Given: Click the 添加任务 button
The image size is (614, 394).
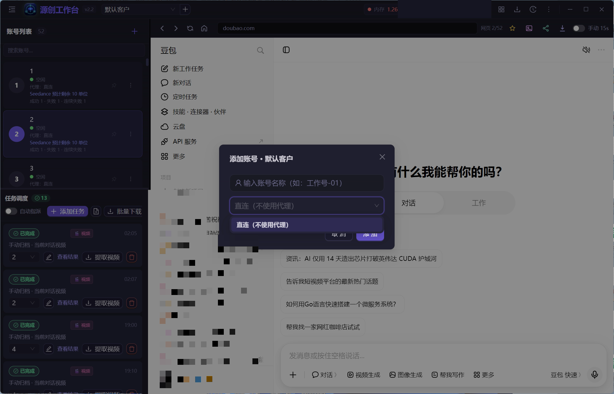Looking at the screenshot, I should pos(68,211).
